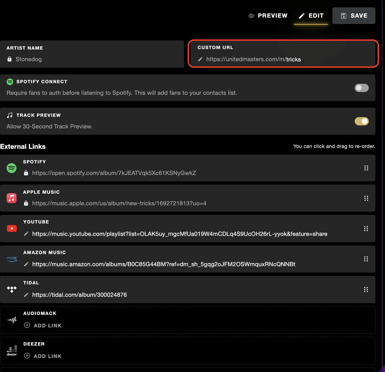Click the Tidal row drag handle
Screen dimensions: 385x372
tap(366, 290)
